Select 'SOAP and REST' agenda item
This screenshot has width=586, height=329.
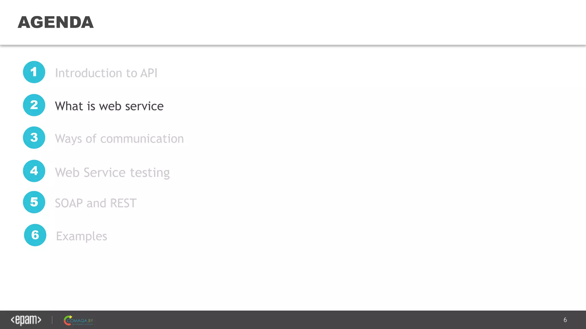point(96,203)
